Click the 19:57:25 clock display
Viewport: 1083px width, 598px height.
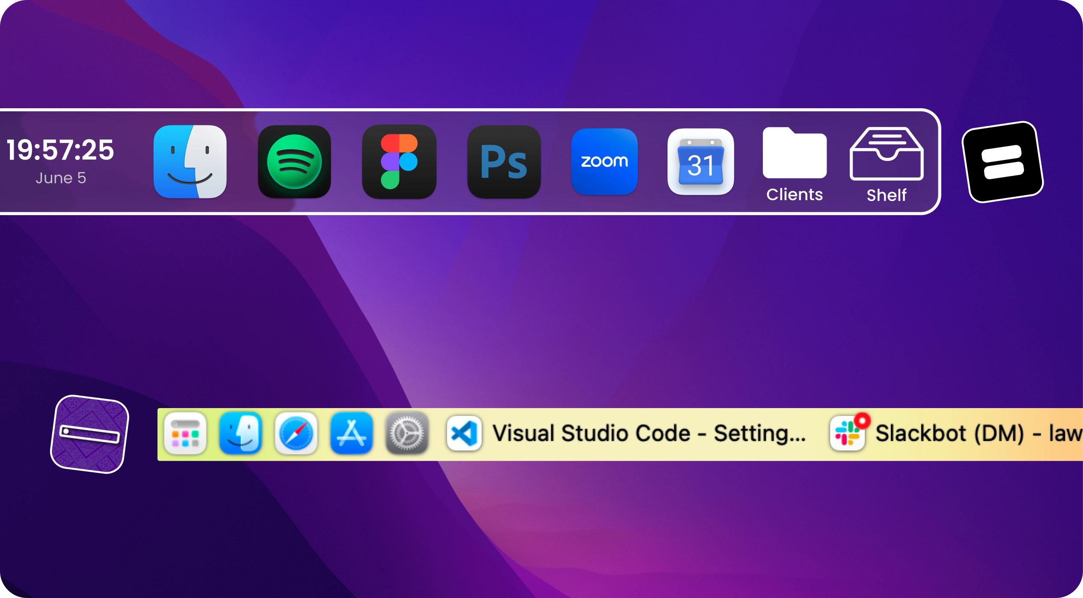(60, 150)
